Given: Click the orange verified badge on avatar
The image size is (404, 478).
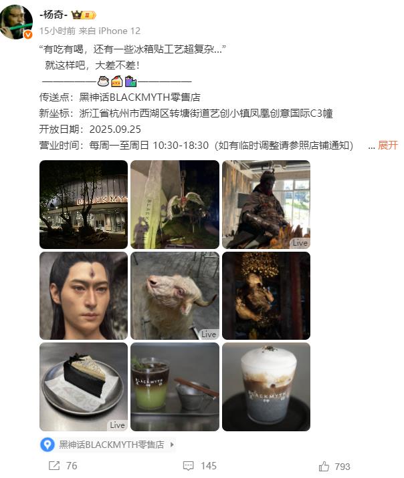Looking at the screenshot, I should 28,35.
